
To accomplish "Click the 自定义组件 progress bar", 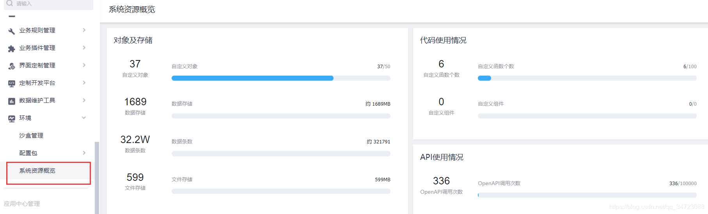I will [587, 116].
